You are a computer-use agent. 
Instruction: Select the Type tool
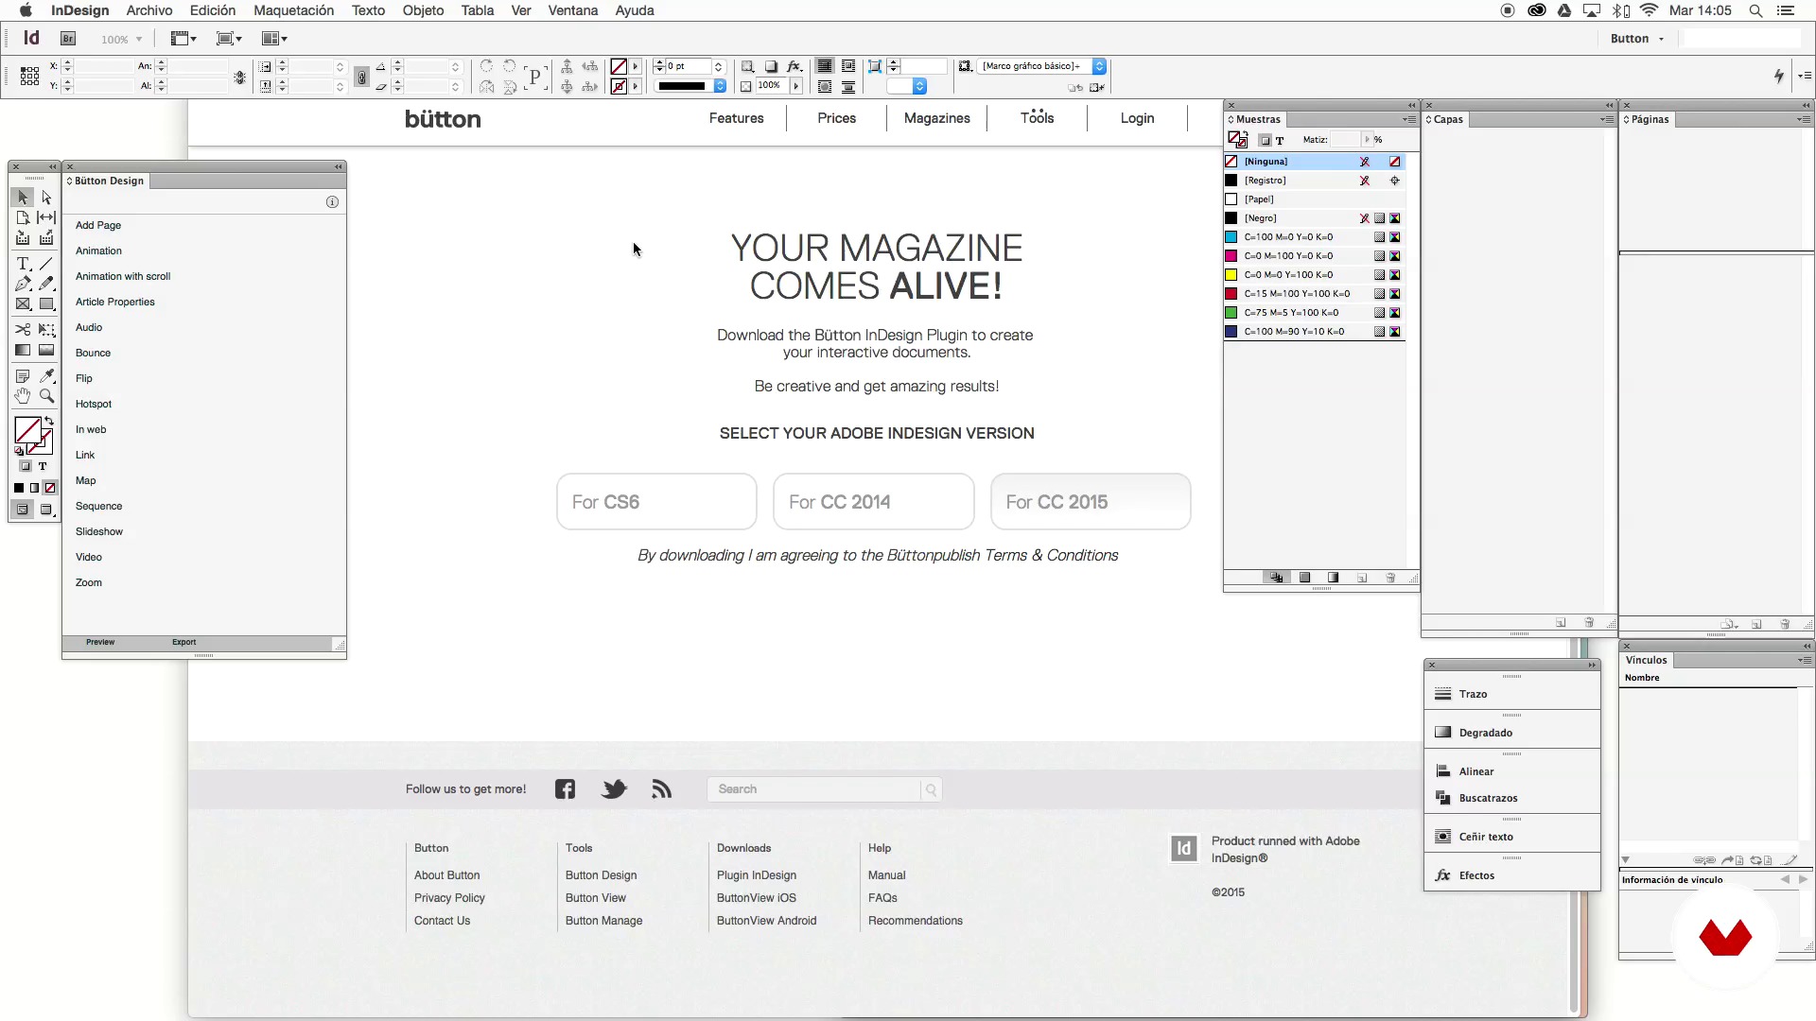23,264
